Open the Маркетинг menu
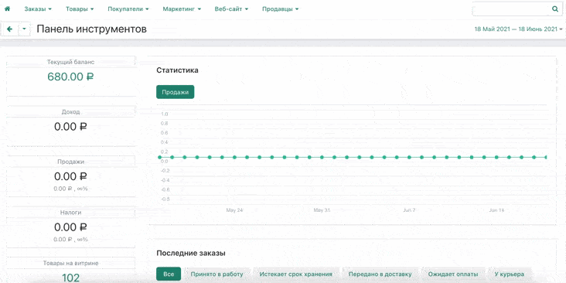This screenshot has width=566, height=283. (x=182, y=9)
